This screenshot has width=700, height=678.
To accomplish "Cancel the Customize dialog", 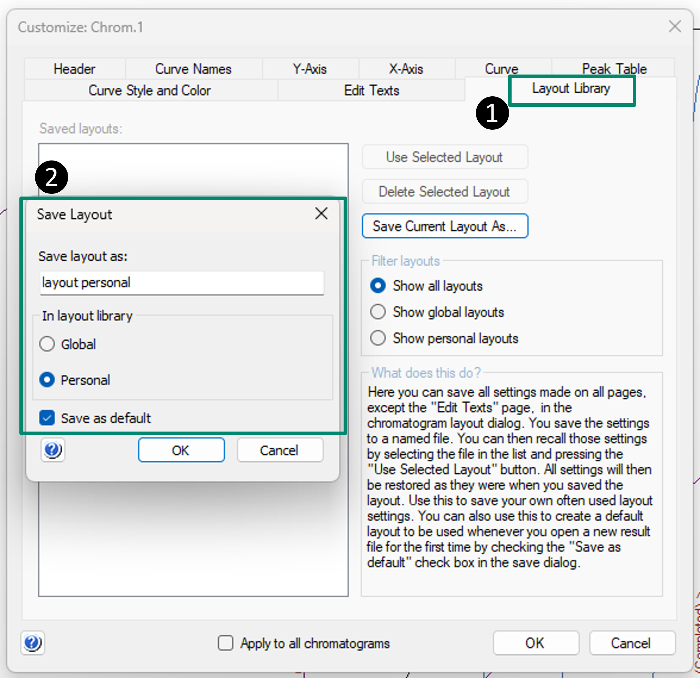I will point(631,643).
